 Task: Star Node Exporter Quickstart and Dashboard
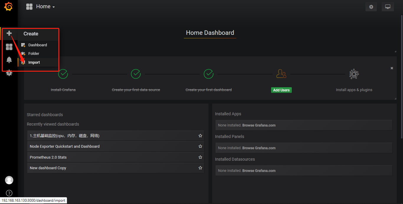click(x=200, y=146)
